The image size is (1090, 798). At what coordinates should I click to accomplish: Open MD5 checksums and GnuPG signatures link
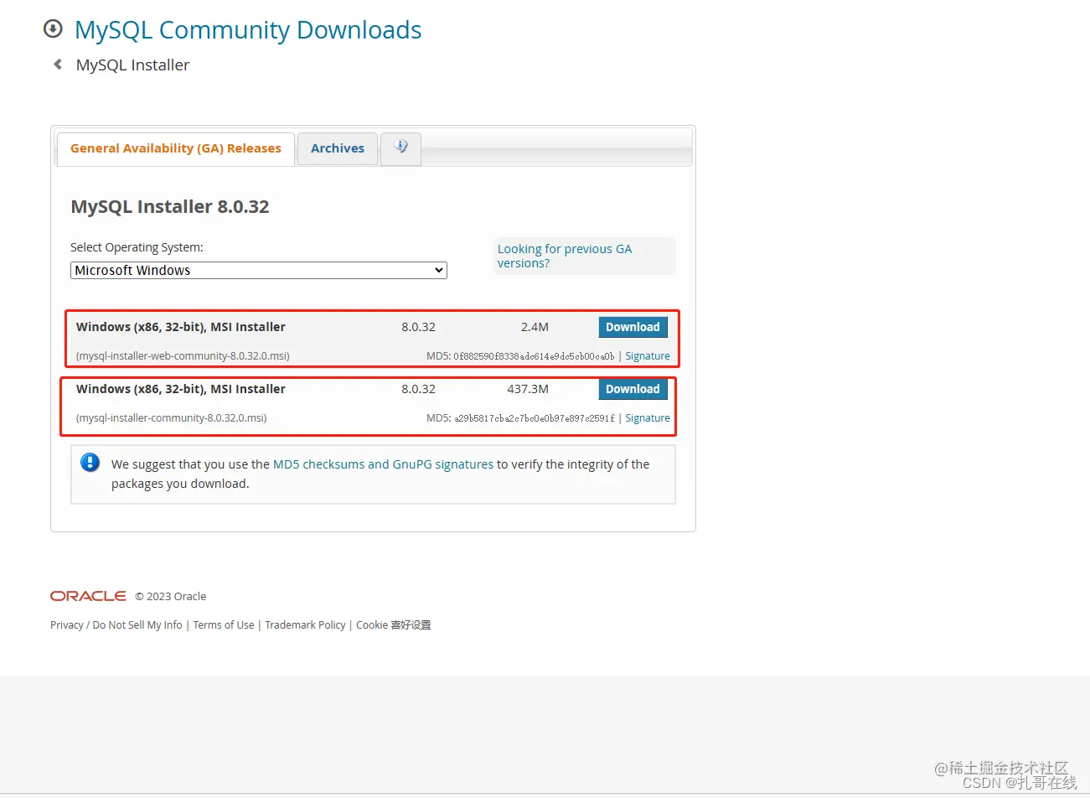(383, 464)
